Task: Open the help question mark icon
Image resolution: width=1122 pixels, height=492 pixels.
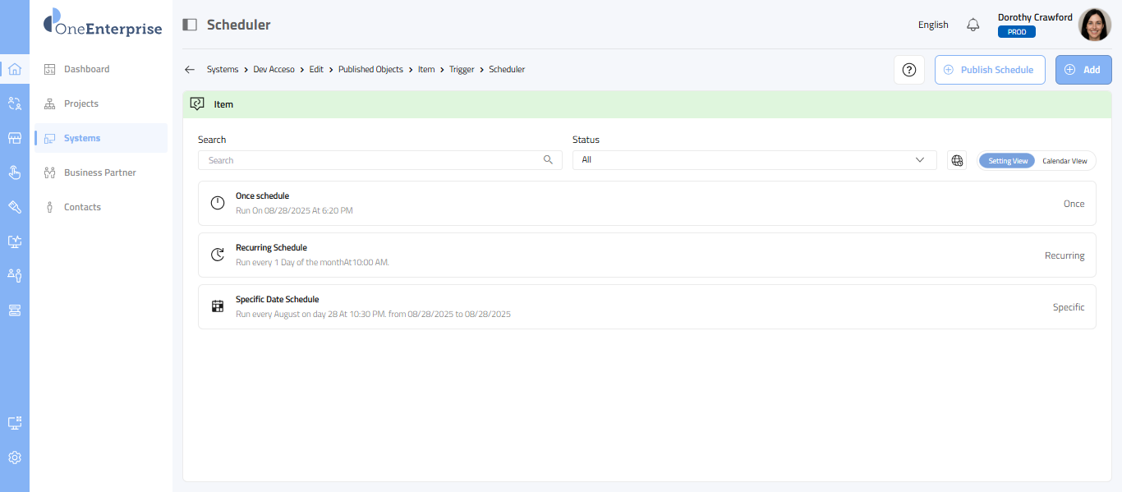Action: coord(909,70)
